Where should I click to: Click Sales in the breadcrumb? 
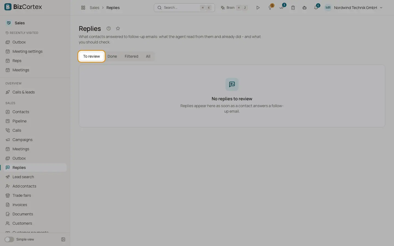(x=94, y=8)
